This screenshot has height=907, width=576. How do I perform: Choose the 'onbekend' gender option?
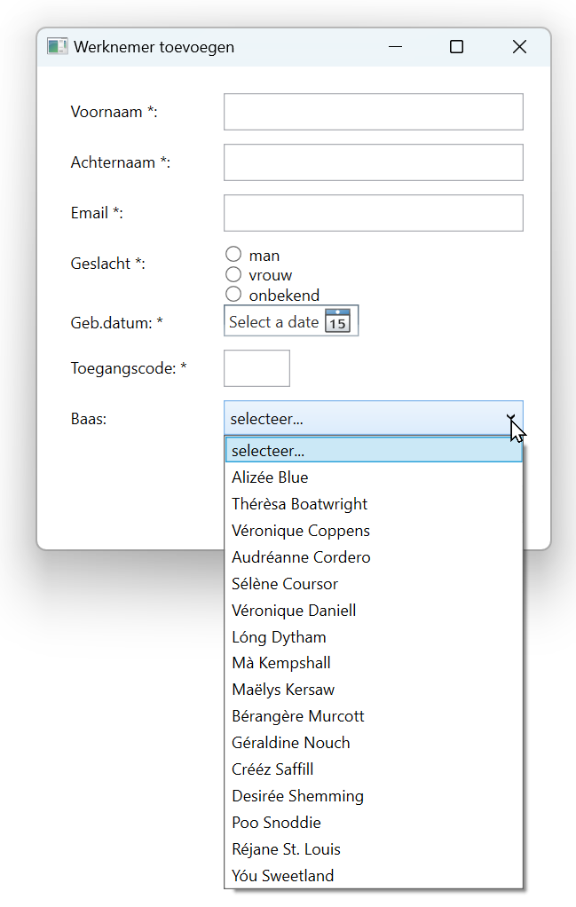[233, 294]
